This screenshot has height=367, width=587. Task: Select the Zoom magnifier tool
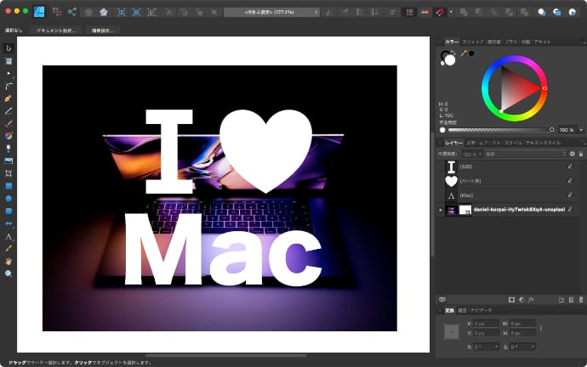point(9,274)
